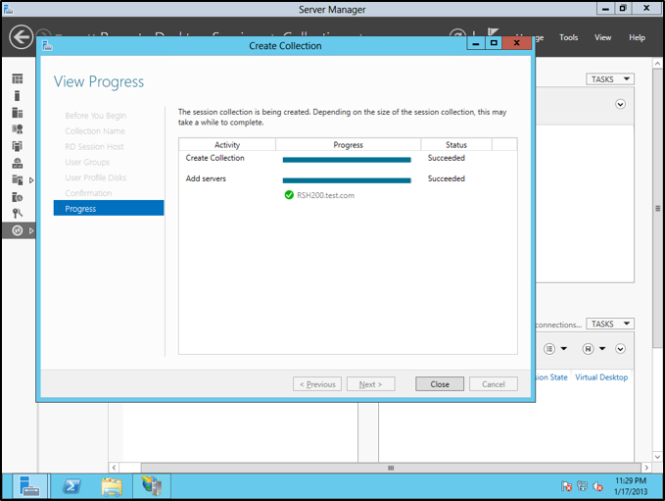Open the upper TASKS dropdown
The height and width of the screenshot is (501, 665).
point(610,79)
